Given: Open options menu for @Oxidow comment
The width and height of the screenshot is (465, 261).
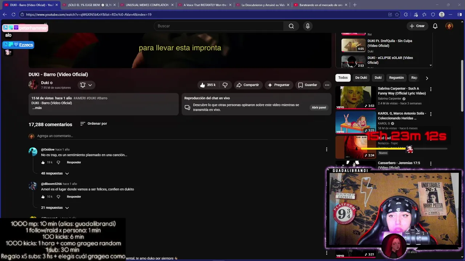Looking at the screenshot, I should tap(326, 149).
